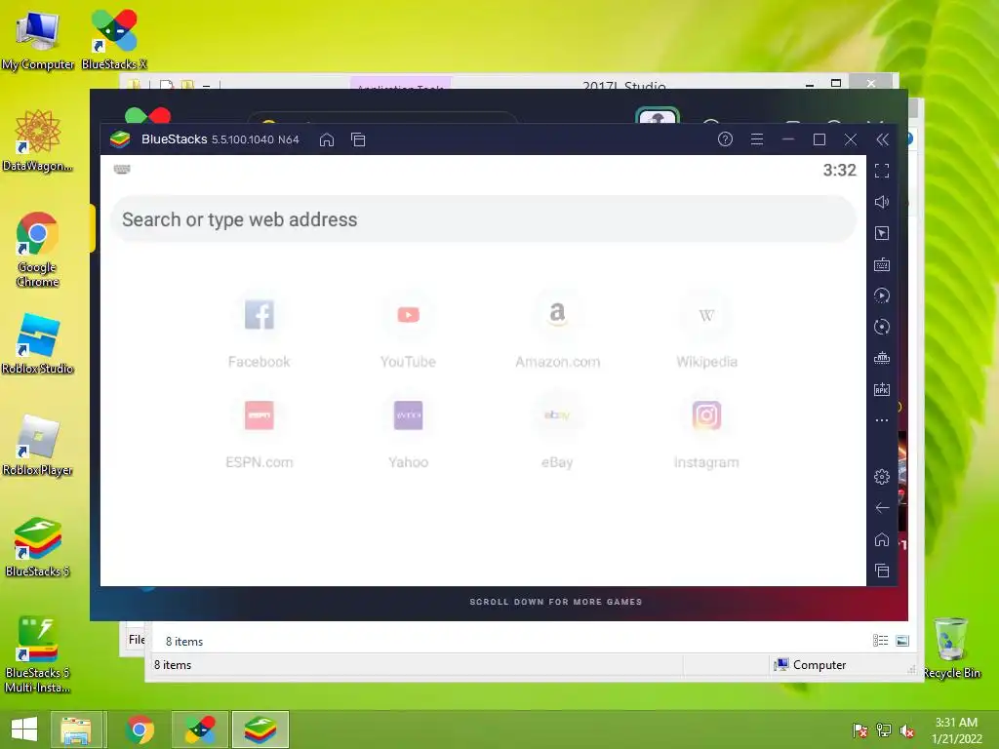The image size is (999, 749).
Task: Click the volume icon in sidebar
Action: tap(882, 202)
